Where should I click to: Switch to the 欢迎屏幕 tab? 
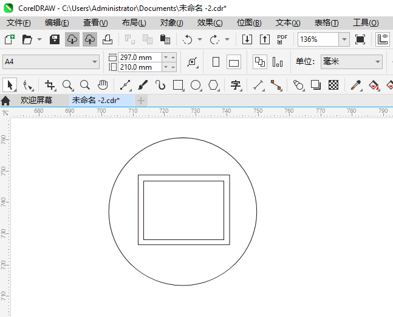(x=36, y=101)
